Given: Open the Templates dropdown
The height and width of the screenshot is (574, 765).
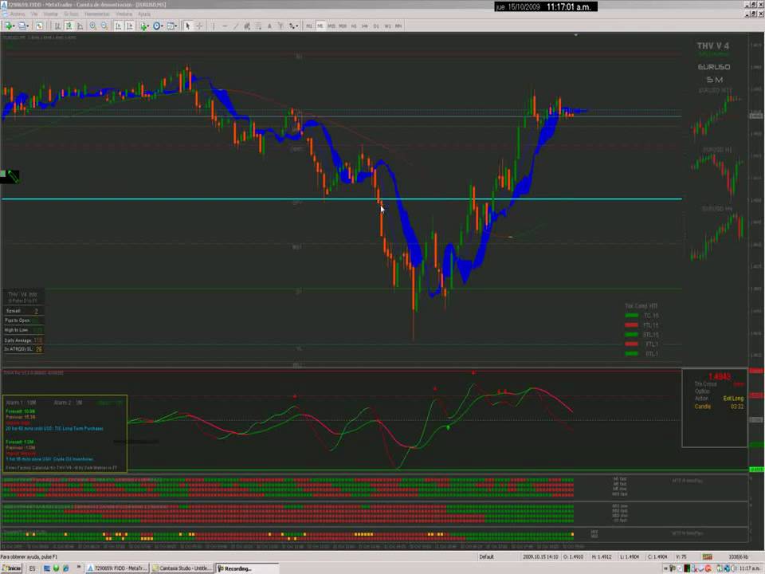Looking at the screenshot, I should tap(172, 26).
